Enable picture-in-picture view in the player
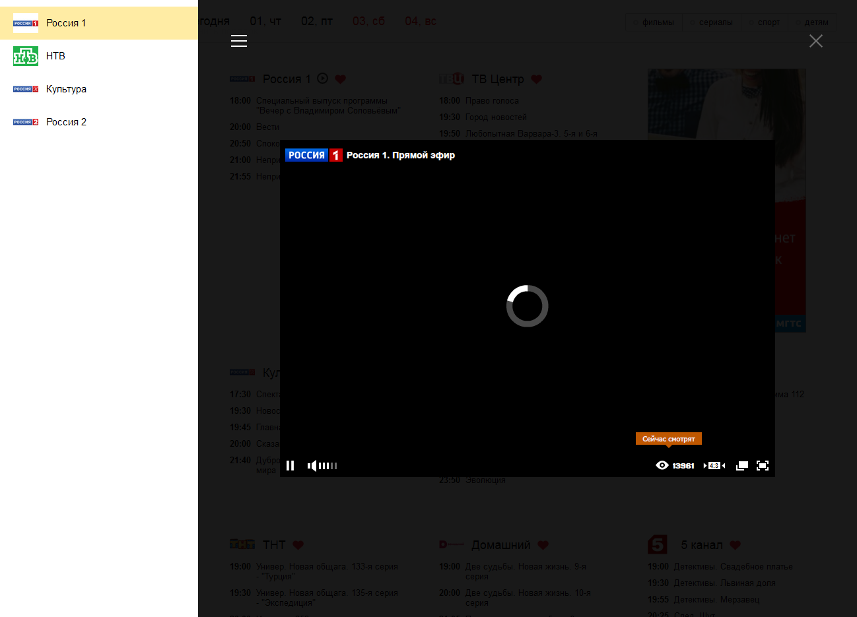 [741, 465]
